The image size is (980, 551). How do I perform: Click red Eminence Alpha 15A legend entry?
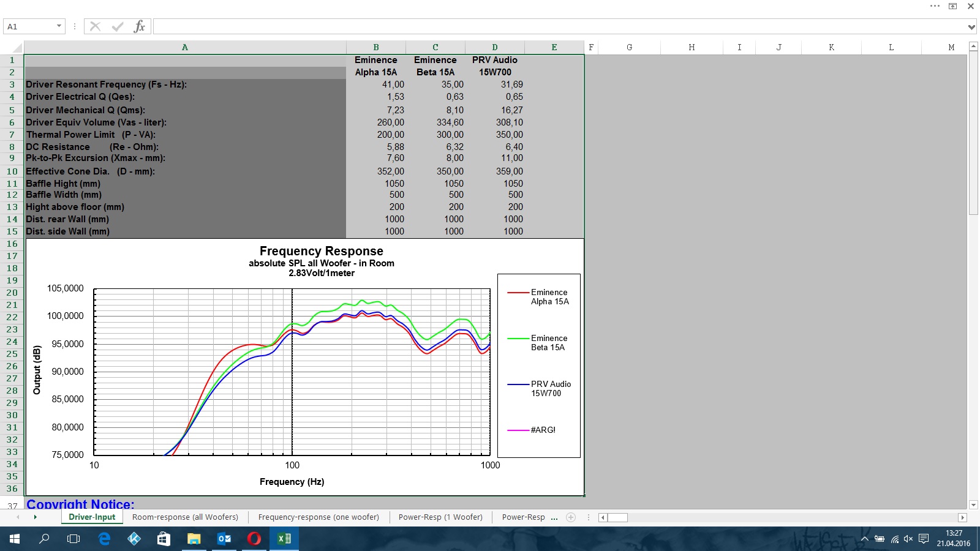[539, 297]
